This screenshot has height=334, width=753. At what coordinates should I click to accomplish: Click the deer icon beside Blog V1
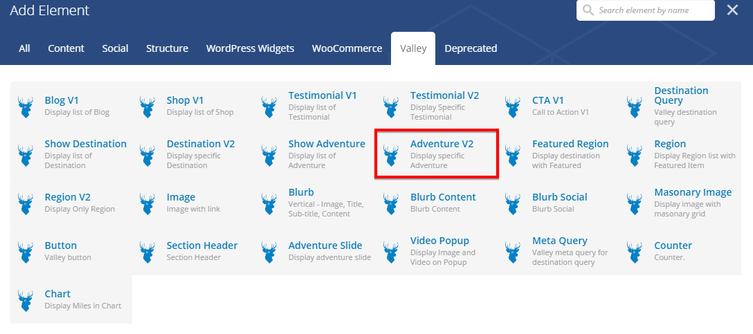[26, 106]
